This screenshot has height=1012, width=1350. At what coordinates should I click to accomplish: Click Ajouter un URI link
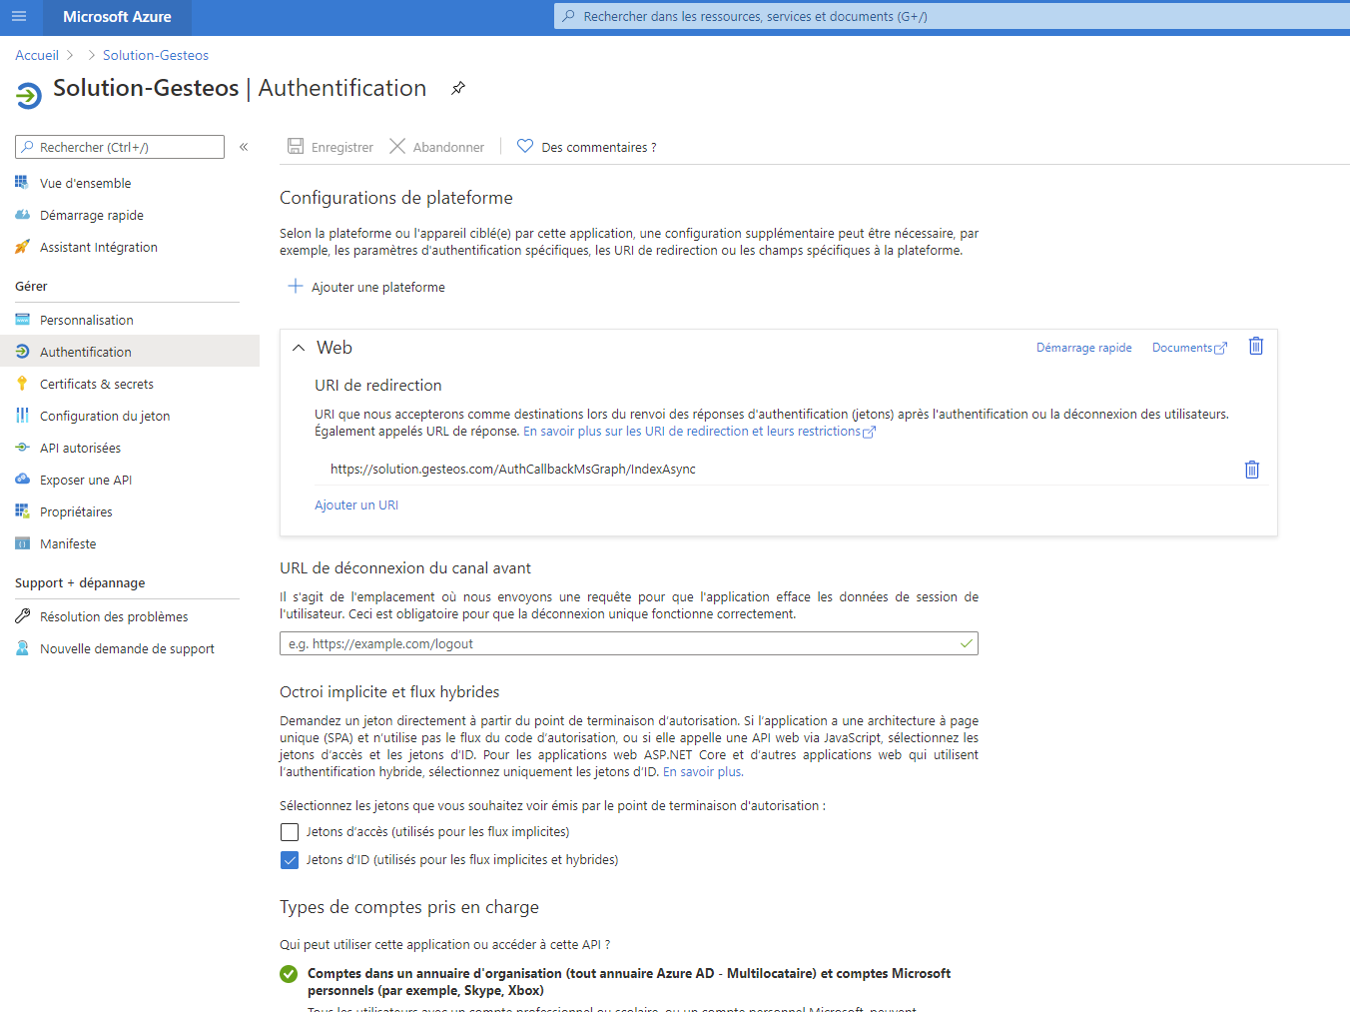(356, 506)
